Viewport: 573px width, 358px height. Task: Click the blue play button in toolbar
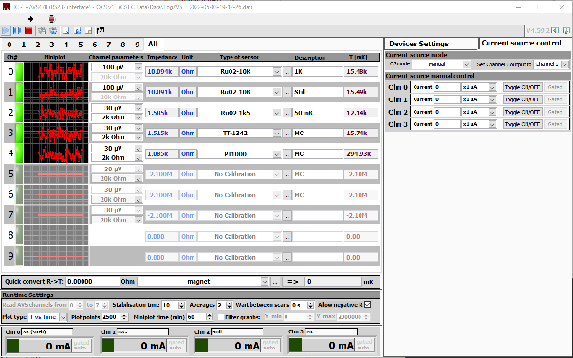point(6,30)
